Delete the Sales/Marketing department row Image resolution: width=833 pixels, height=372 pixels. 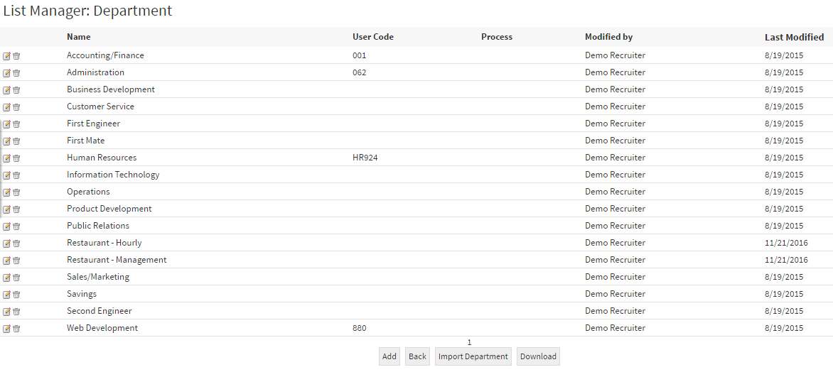(x=16, y=278)
